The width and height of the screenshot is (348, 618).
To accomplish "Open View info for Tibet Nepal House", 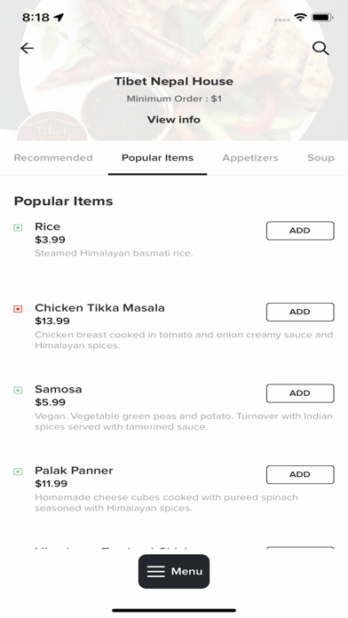I will pos(174,119).
